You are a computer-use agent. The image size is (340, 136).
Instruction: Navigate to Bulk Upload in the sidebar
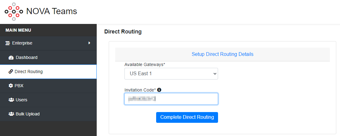click(27, 114)
